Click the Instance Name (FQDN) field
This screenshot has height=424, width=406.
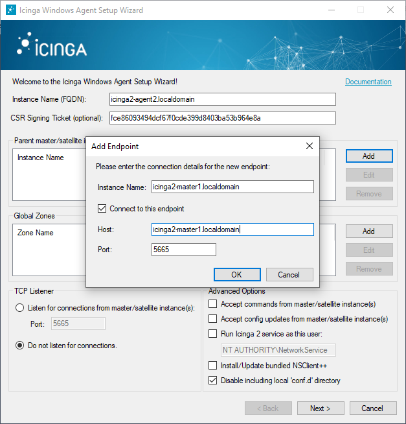pyautogui.click(x=223, y=99)
